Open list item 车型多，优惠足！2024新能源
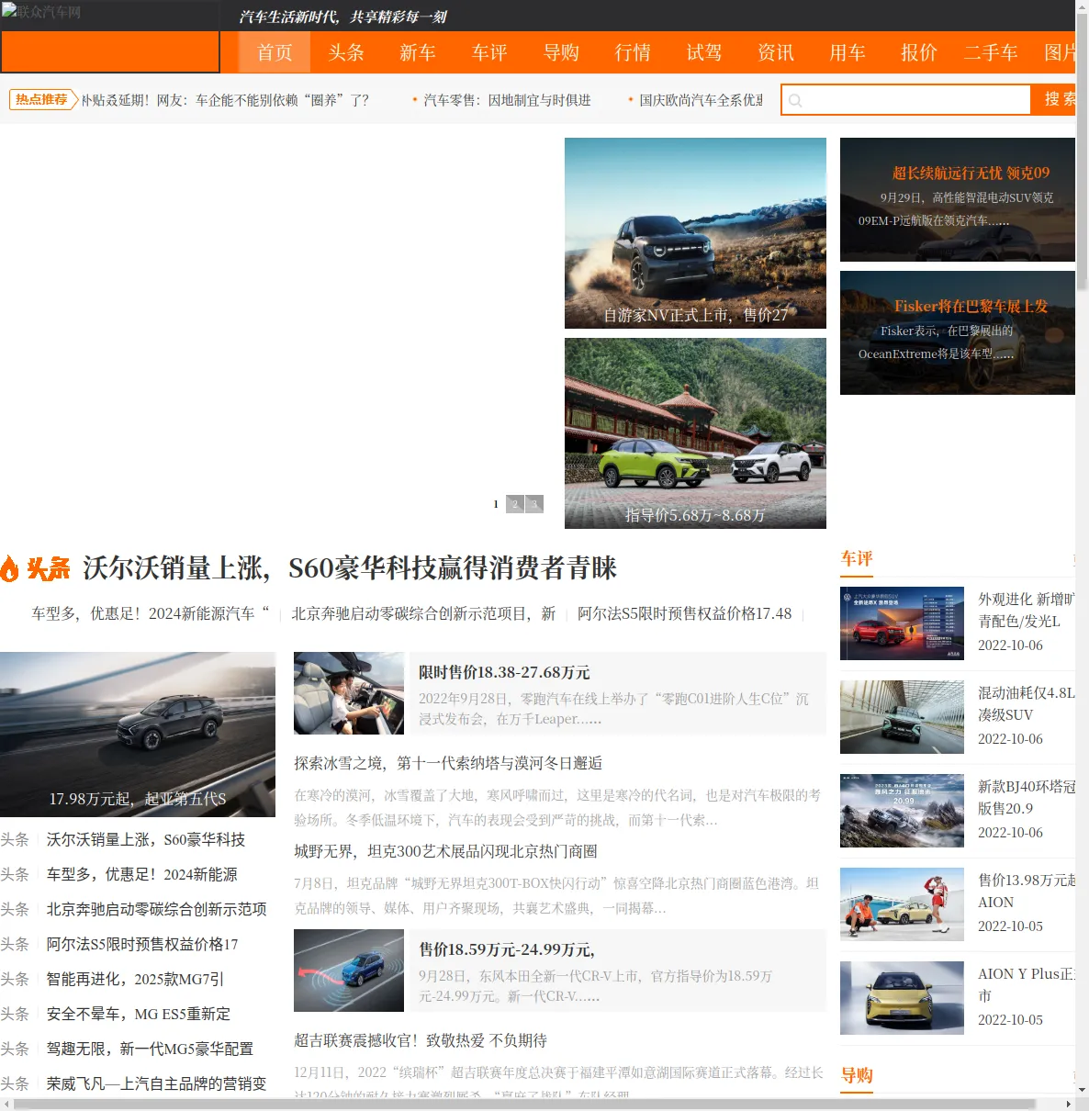 [x=142, y=874]
